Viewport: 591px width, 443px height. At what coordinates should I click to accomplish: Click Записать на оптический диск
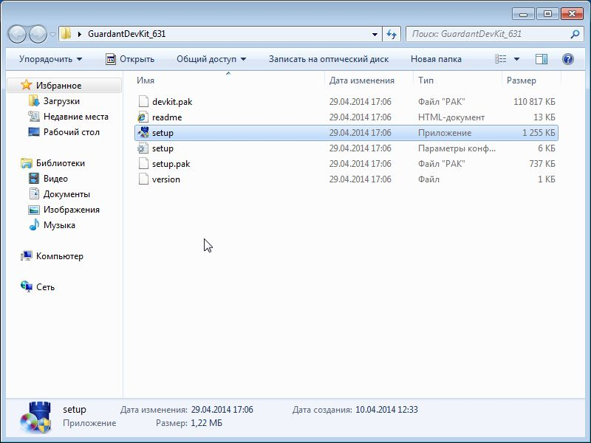pyautogui.click(x=328, y=59)
